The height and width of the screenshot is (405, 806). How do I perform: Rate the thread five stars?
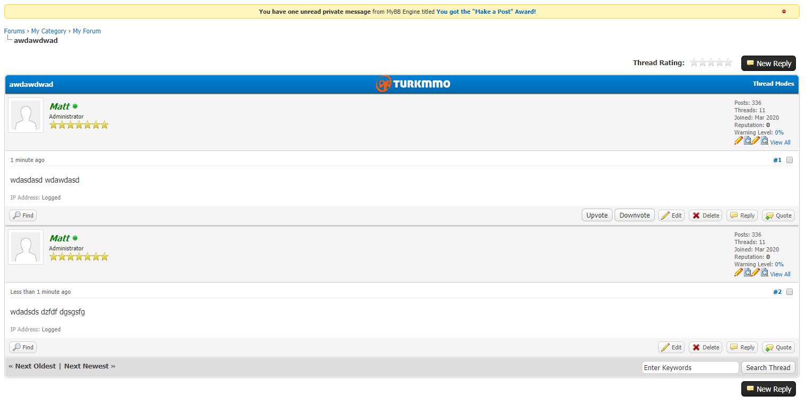(x=728, y=62)
